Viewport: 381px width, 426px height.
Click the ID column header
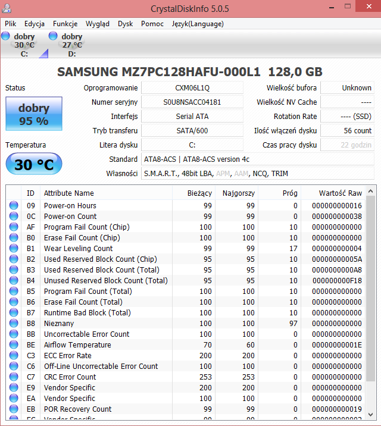(31, 193)
